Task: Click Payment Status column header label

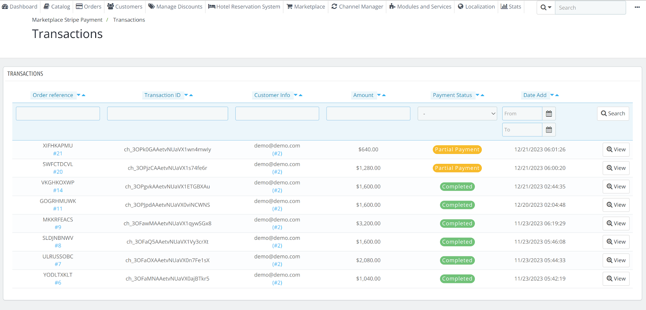Action: 452,95
